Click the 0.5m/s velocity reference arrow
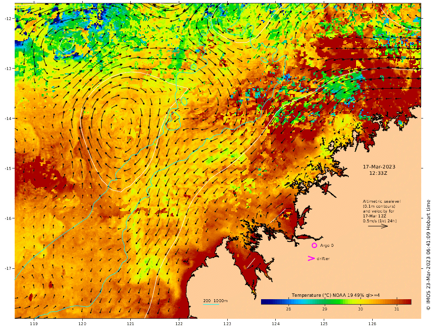This screenshot has width=431, height=333. click(x=378, y=226)
